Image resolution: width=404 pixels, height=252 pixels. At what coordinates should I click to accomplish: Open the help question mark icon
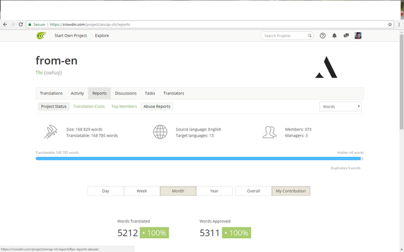323,36
